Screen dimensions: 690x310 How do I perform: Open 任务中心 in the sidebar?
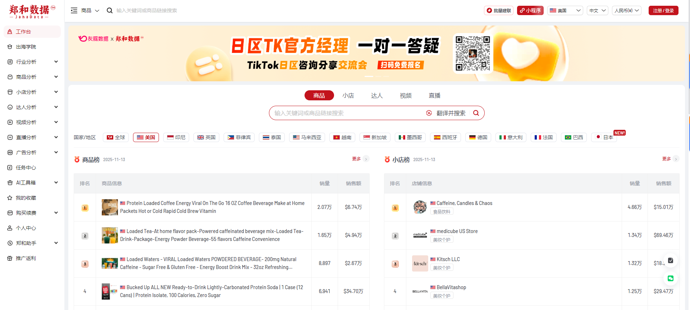tap(32, 168)
